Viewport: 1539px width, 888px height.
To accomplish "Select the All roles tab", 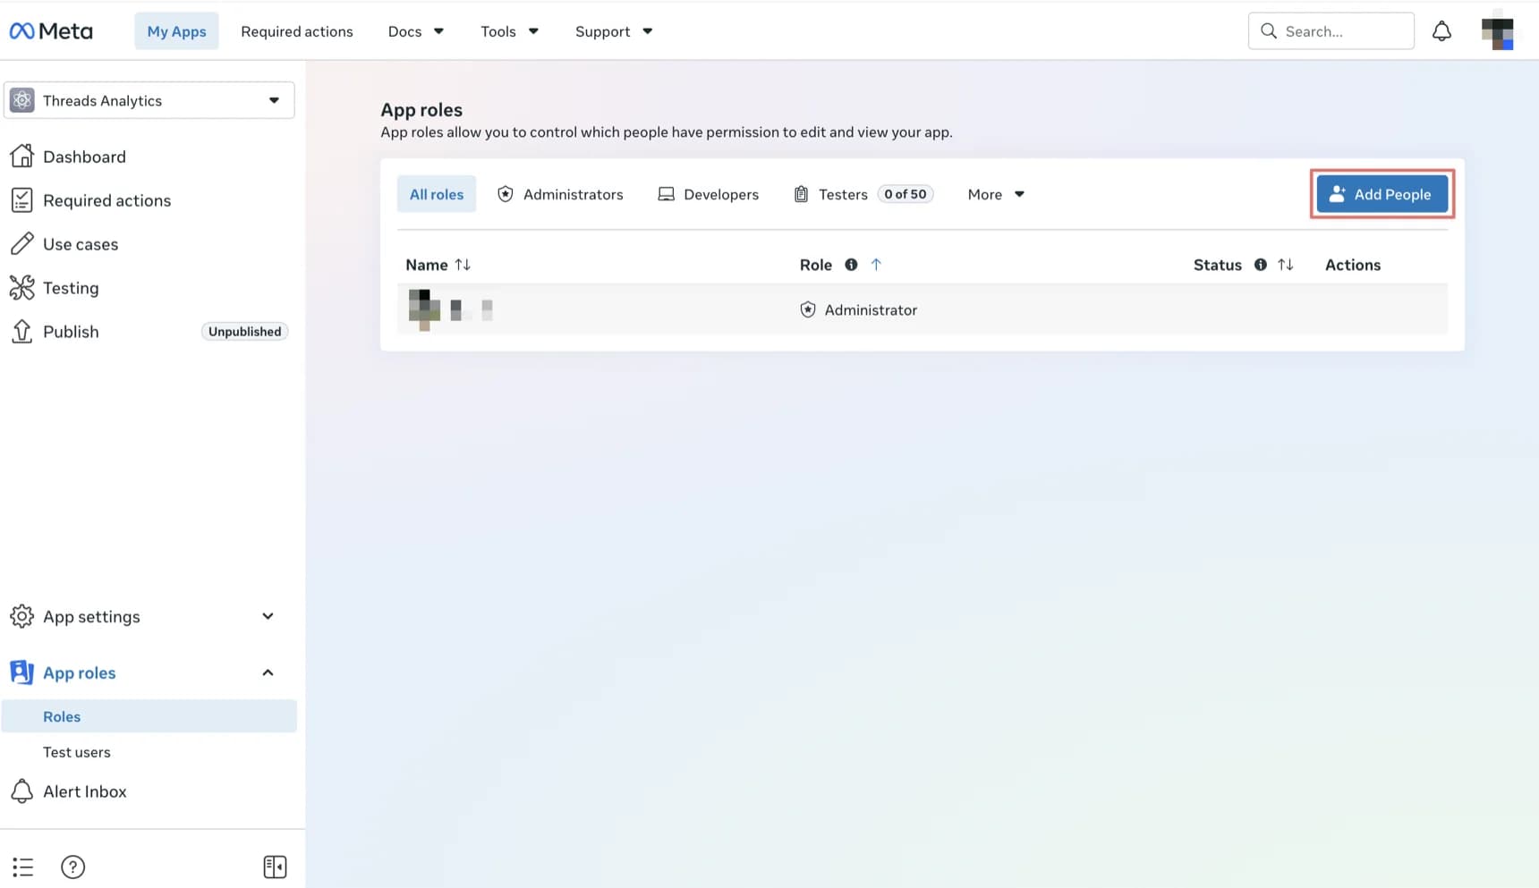I will [437, 194].
